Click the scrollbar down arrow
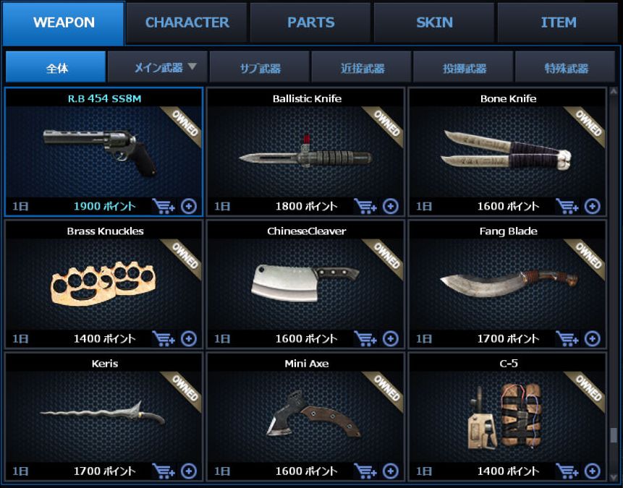 (614, 476)
